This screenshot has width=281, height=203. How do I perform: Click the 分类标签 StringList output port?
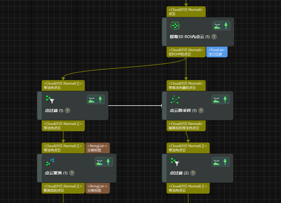(x=98, y=188)
